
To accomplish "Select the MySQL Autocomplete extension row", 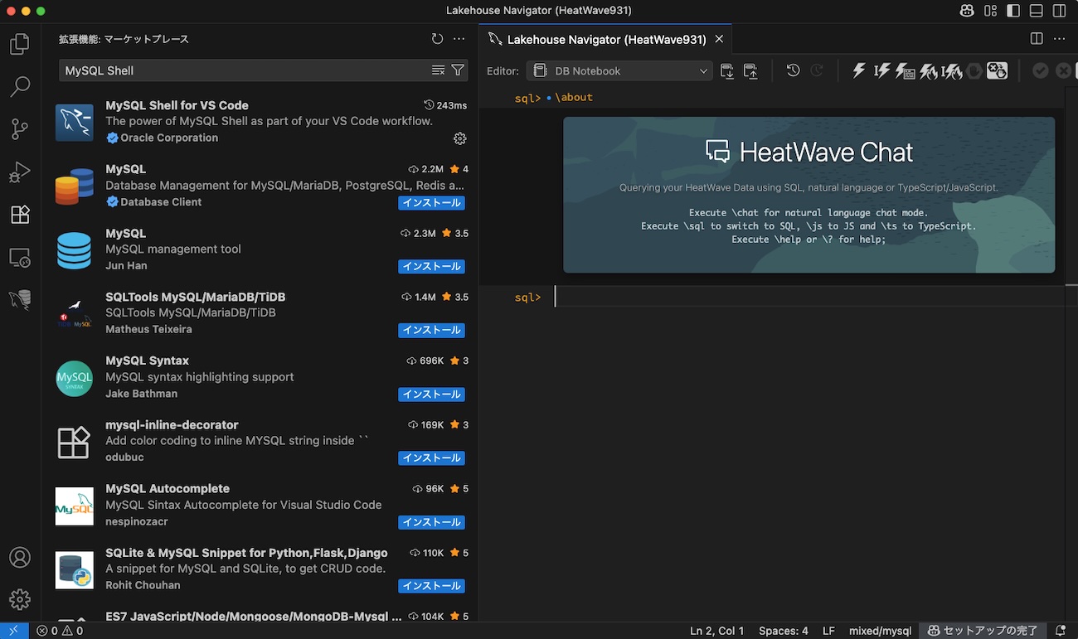I will 260,506.
